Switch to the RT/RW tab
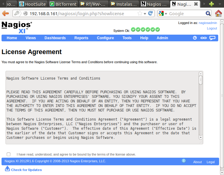The image size is (224, 175). point(94,4)
